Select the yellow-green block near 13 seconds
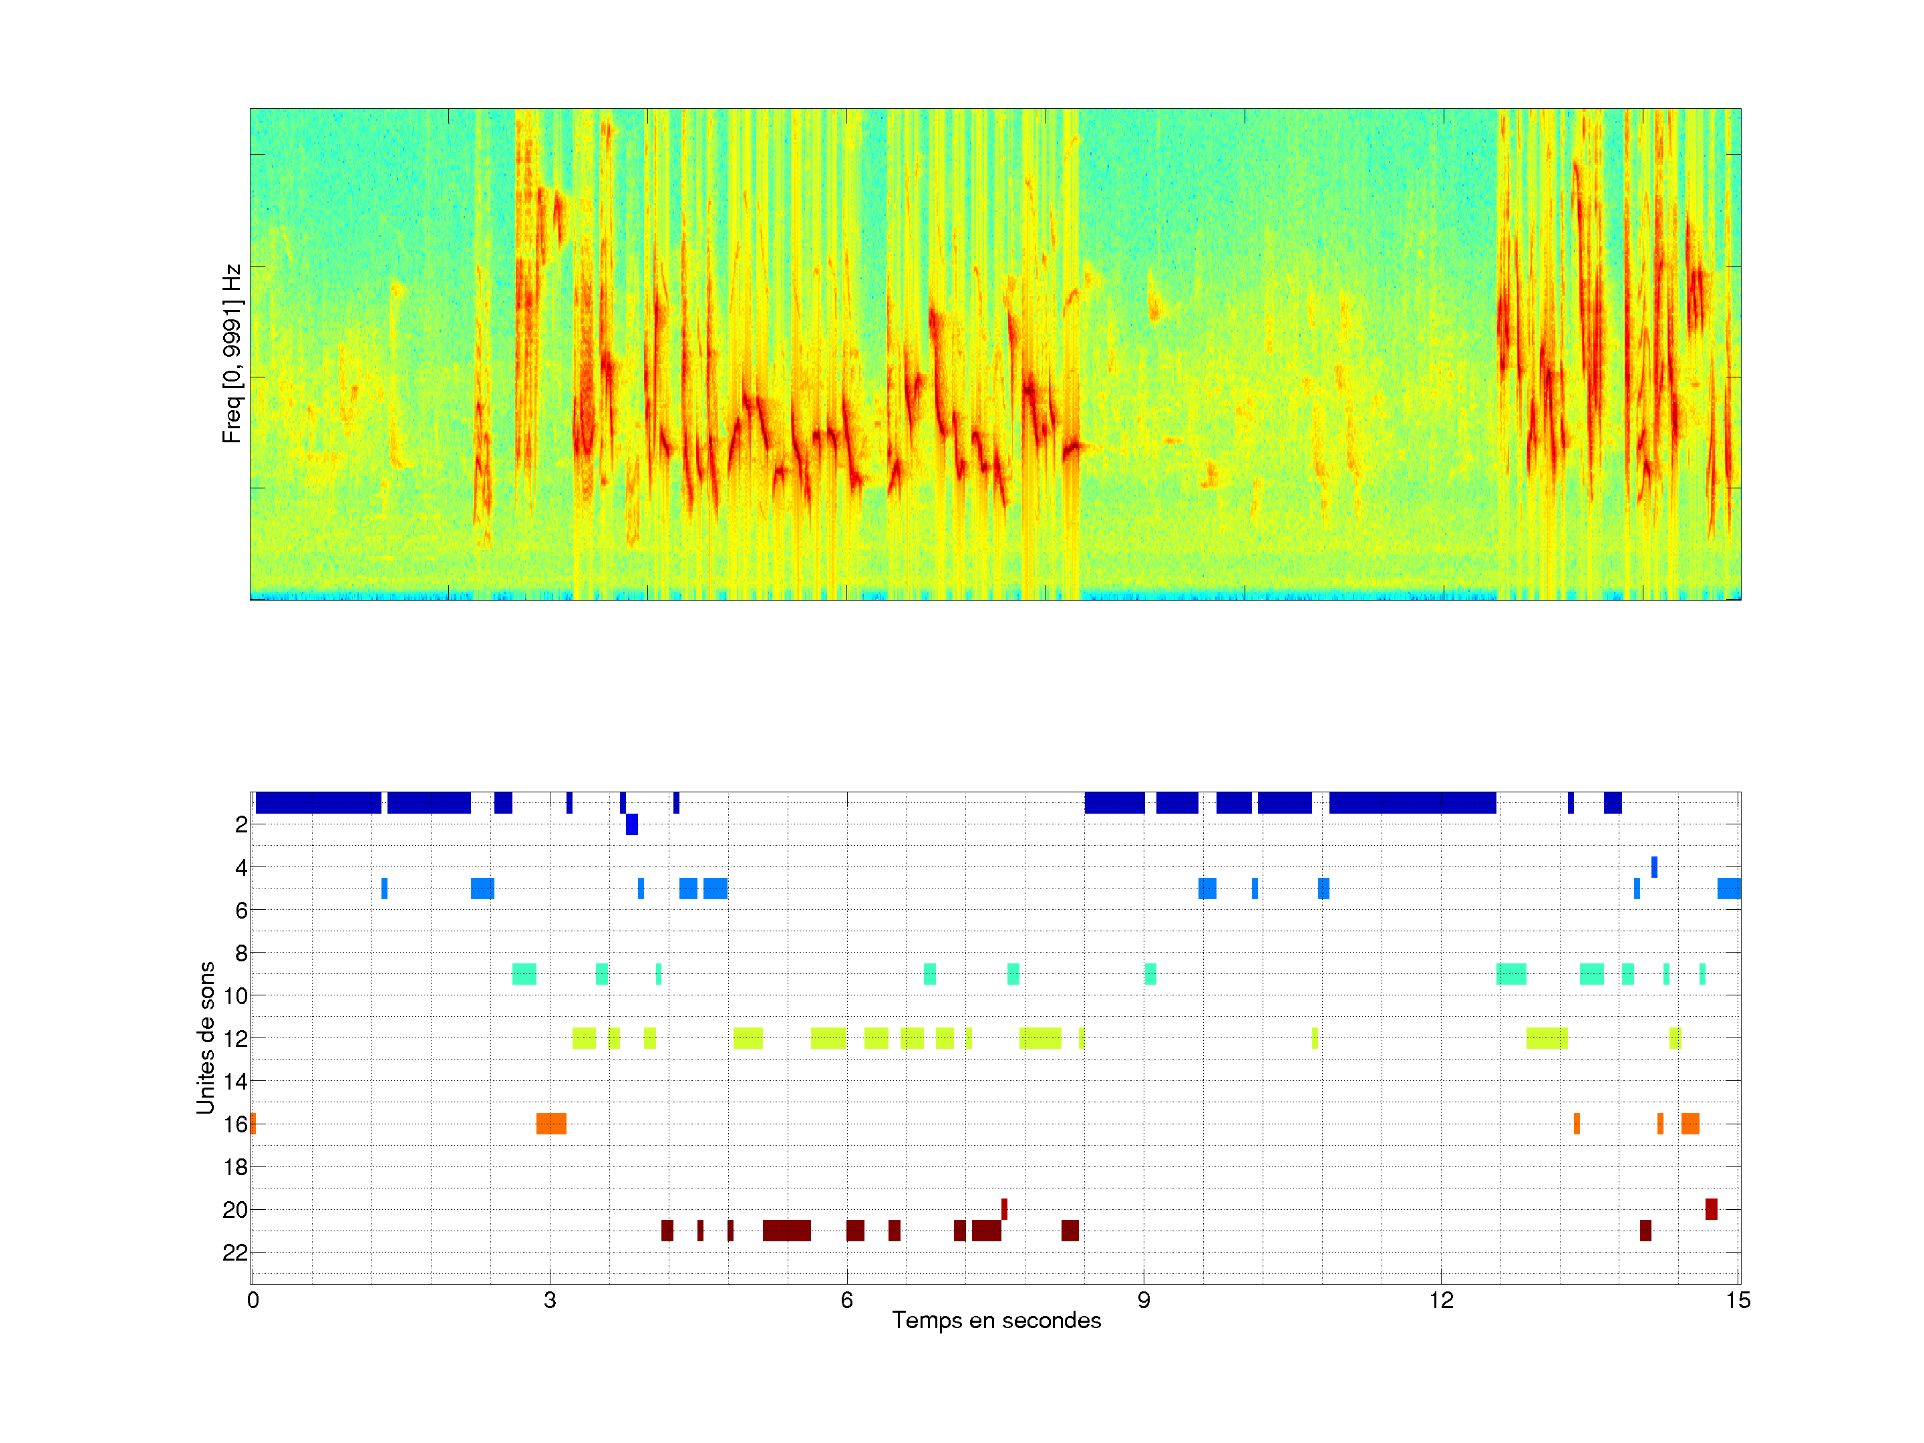The width and height of the screenshot is (1924, 1443). (1547, 1037)
